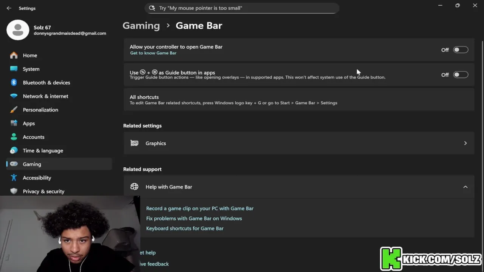The width and height of the screenshot is (484, 272).
Task: Click the Related support heading
Action: (142, 169)
